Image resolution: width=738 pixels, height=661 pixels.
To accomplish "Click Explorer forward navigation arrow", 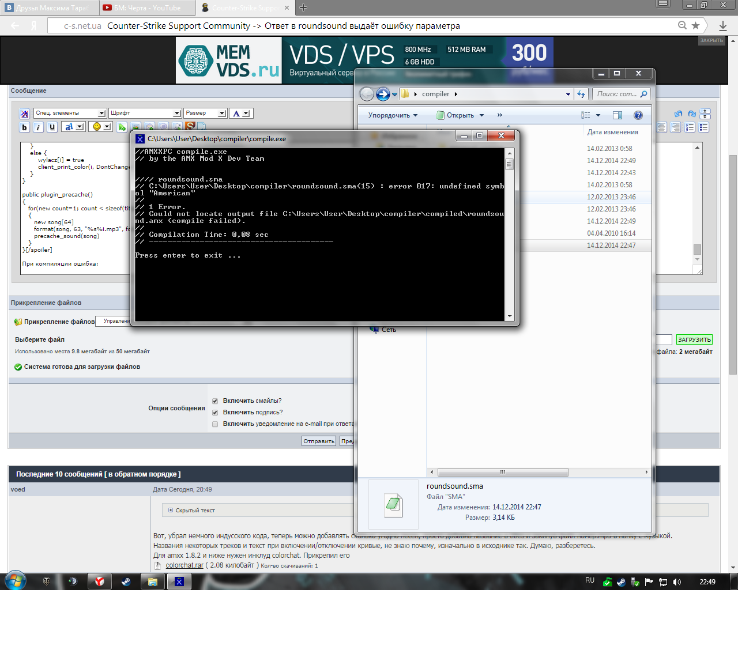I will coord(383,94).
